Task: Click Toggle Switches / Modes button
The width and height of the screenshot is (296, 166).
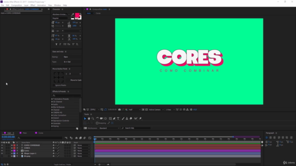Action: pyautogui.click(x=62, y=165)
